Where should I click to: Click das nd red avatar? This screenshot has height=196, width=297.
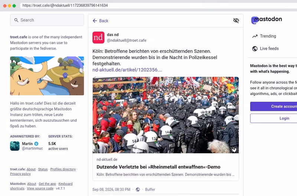98,37
